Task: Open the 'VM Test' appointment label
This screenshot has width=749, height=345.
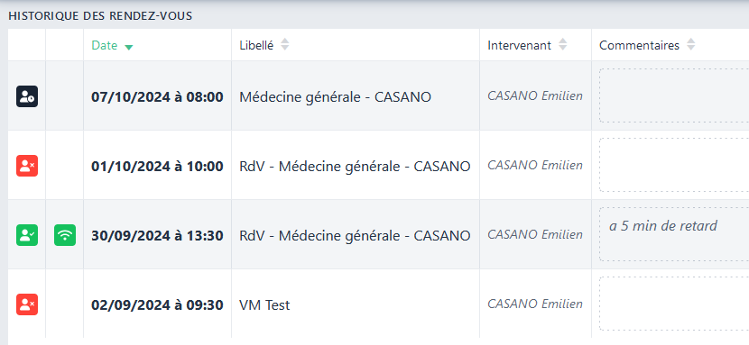Action: 264,305
